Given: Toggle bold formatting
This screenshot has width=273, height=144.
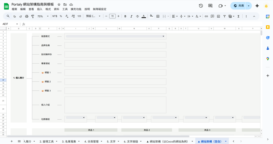Looking at the screenshot, I should pos(125,16).
